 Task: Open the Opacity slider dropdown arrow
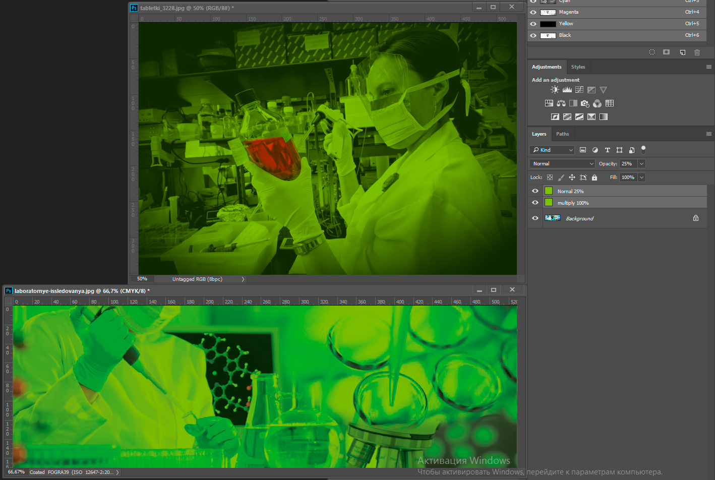click(x=641, y=163)
